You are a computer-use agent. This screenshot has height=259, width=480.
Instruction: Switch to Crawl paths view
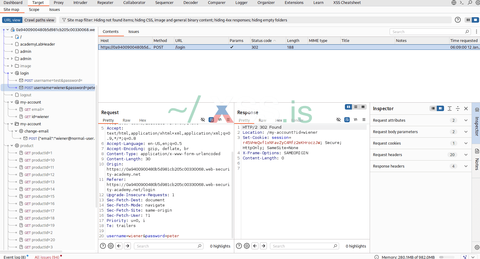click(x=39, y=20)
